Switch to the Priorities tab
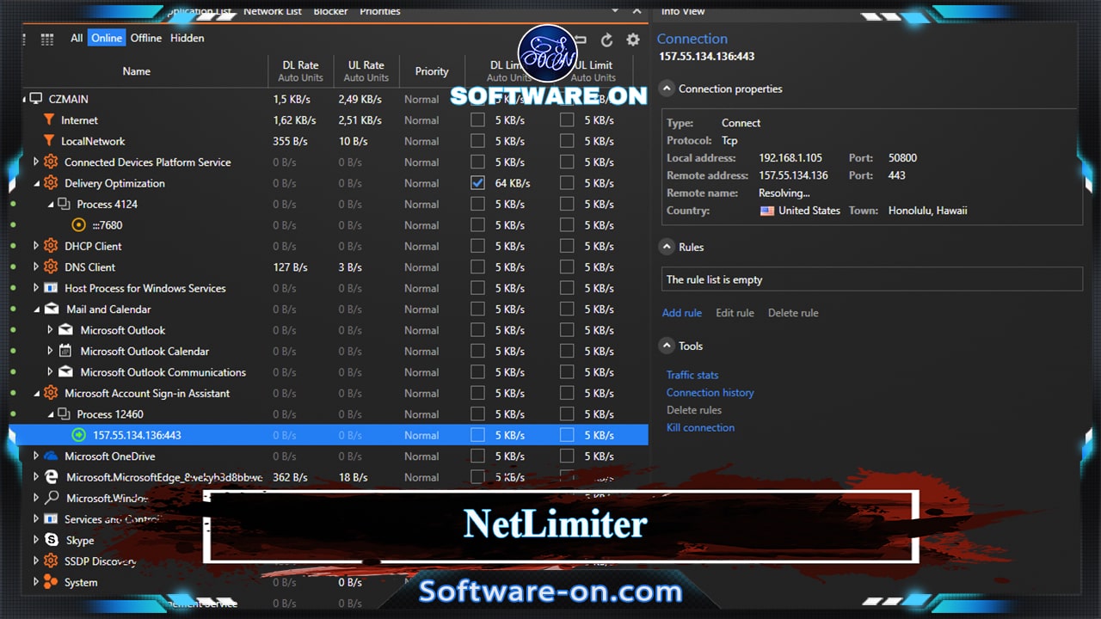 [380, 11]
